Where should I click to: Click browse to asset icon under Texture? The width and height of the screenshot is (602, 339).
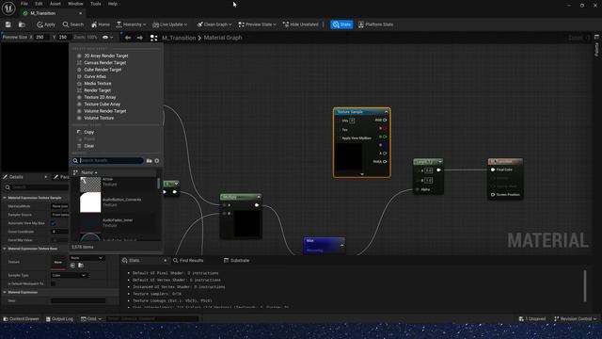[81, 266]
